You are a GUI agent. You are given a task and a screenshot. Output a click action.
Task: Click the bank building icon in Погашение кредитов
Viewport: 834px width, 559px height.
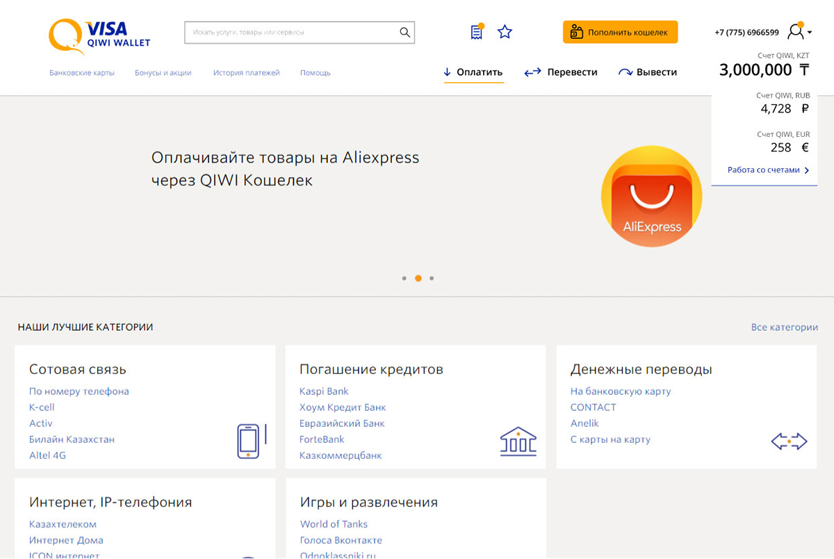pyautogui.click(x=518, y=441)
